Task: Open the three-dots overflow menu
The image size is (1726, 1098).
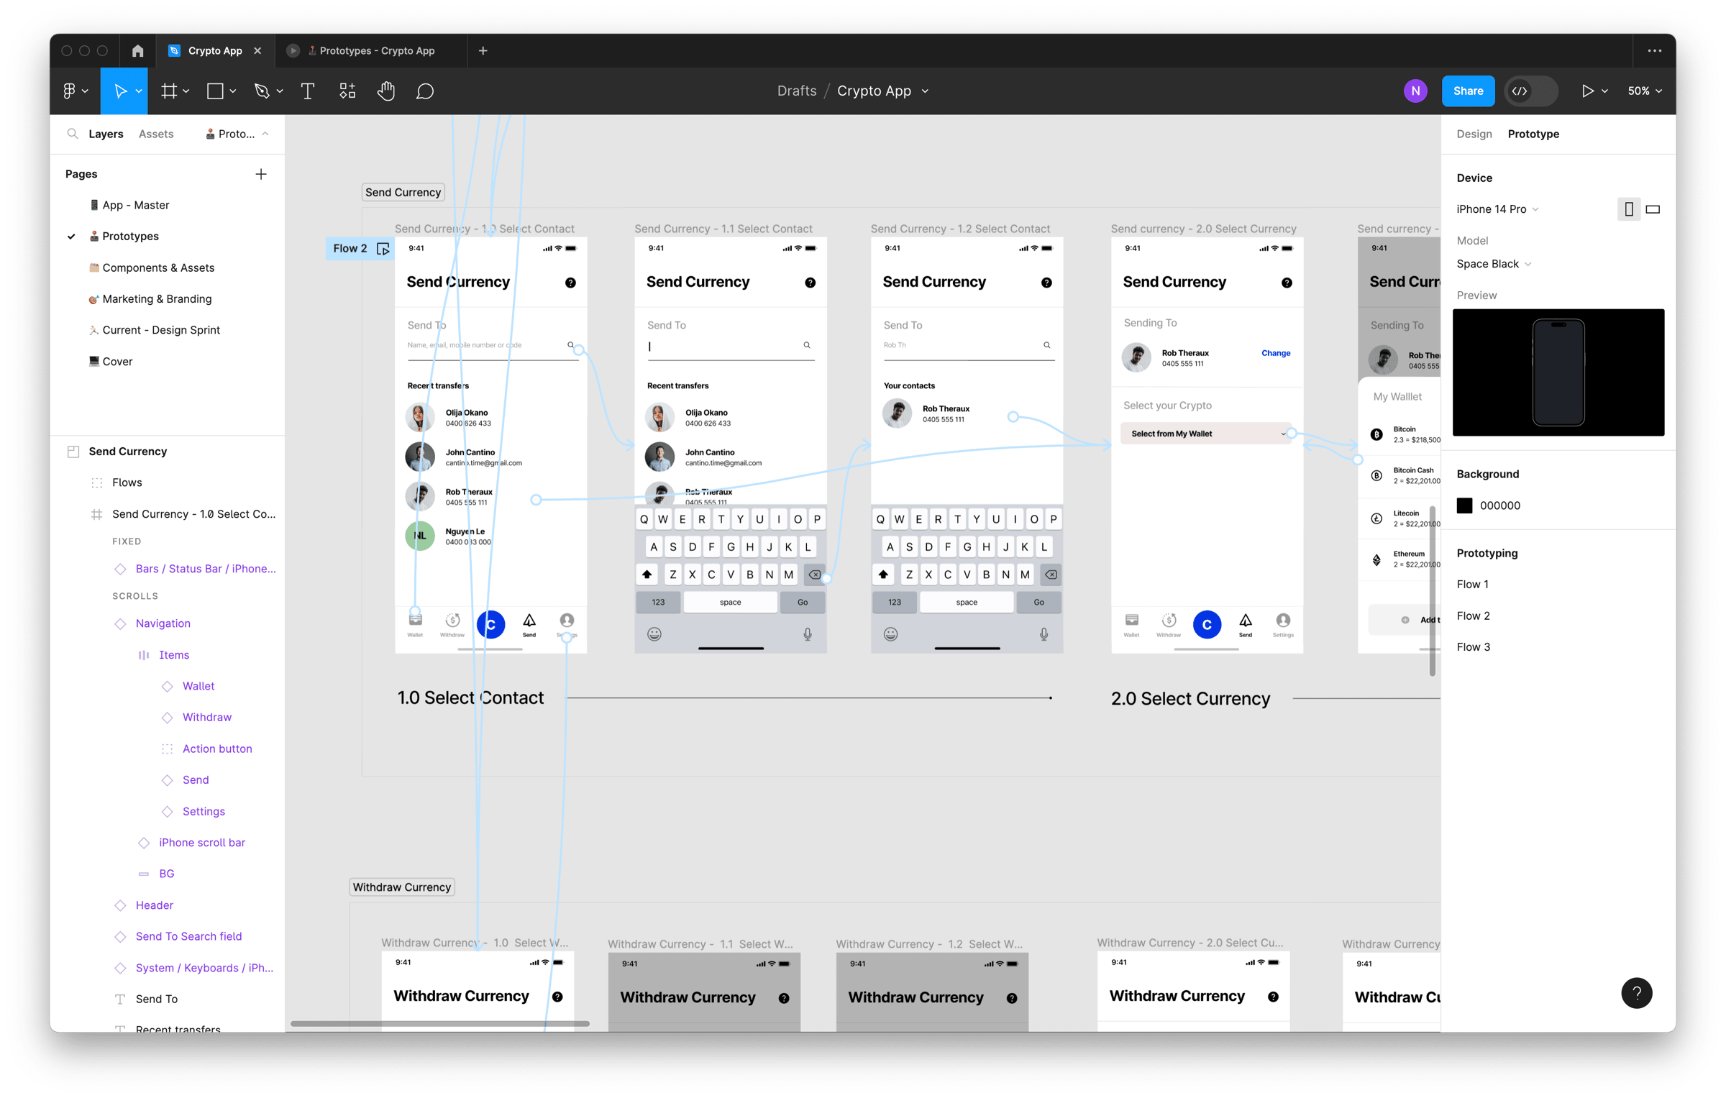Action: pyautogui.click(x=1654, y=50)
